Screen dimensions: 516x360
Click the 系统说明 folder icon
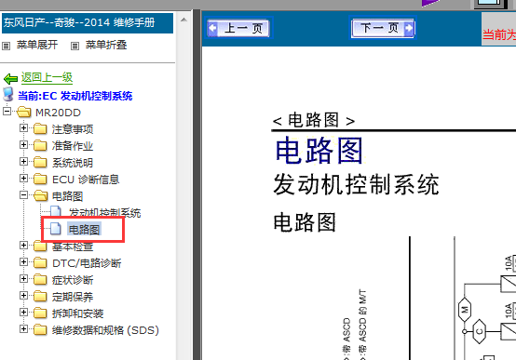40,163
